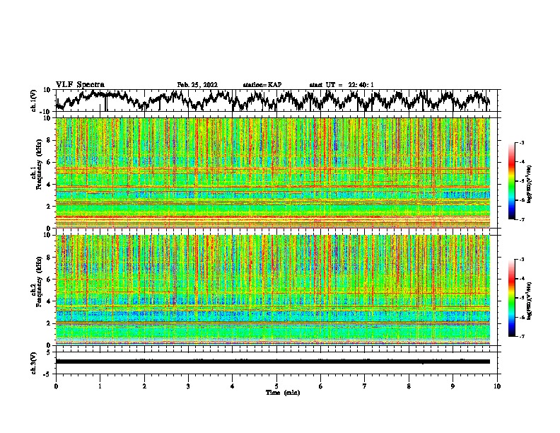Click the "6" kHz tick on ch.2 frequency axis
This screenshot has height=433, width=560.
[x=49, y=279]
